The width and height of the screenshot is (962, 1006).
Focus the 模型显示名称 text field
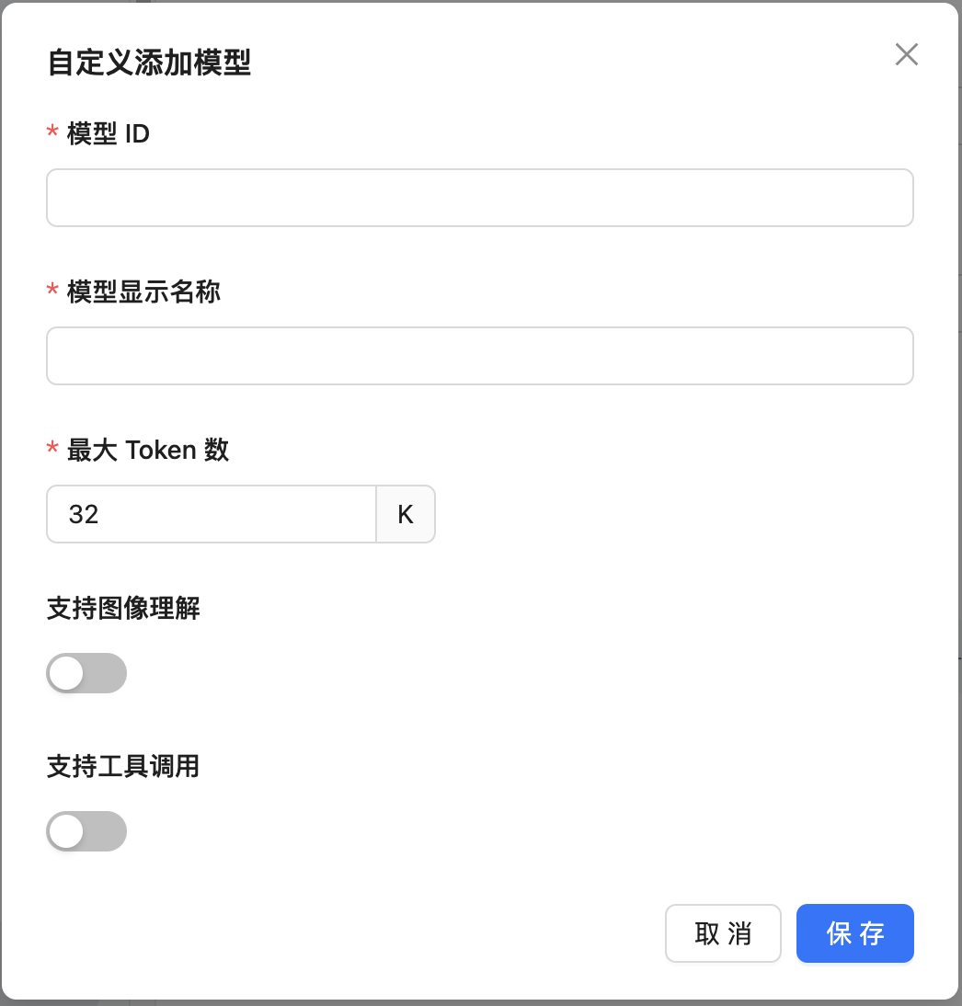[x=479, y=356]
